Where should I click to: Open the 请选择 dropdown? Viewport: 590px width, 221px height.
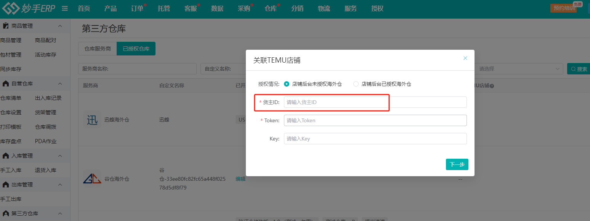coord(519,69)
